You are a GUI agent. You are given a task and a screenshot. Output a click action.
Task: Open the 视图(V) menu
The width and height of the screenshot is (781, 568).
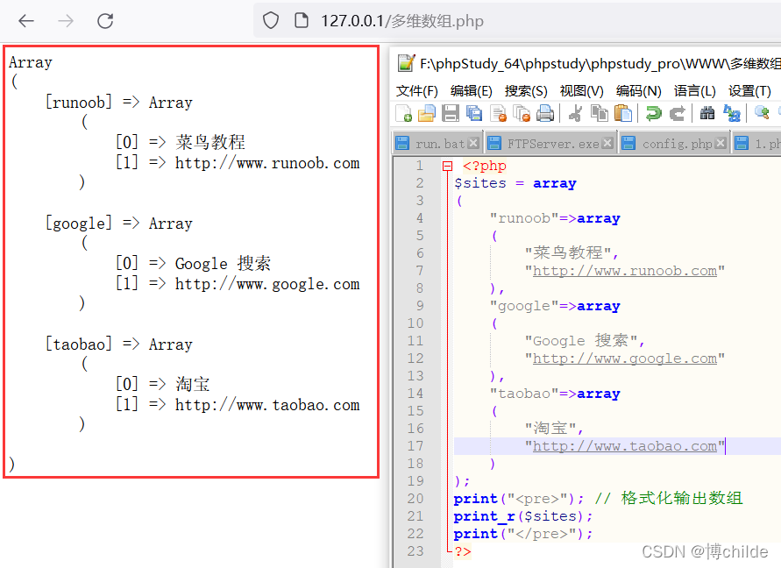pos(582,90)
